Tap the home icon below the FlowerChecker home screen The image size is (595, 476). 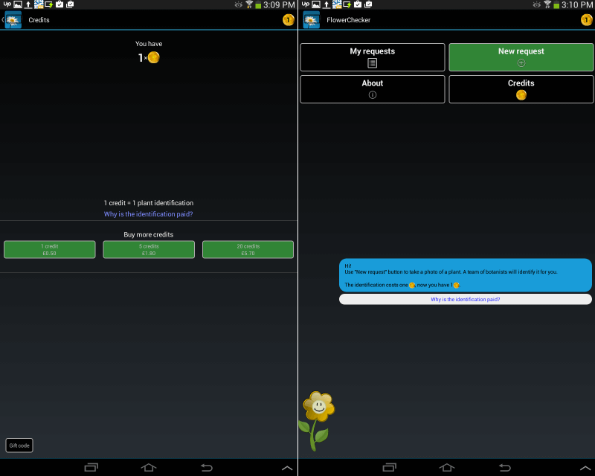tap(447, 467)
